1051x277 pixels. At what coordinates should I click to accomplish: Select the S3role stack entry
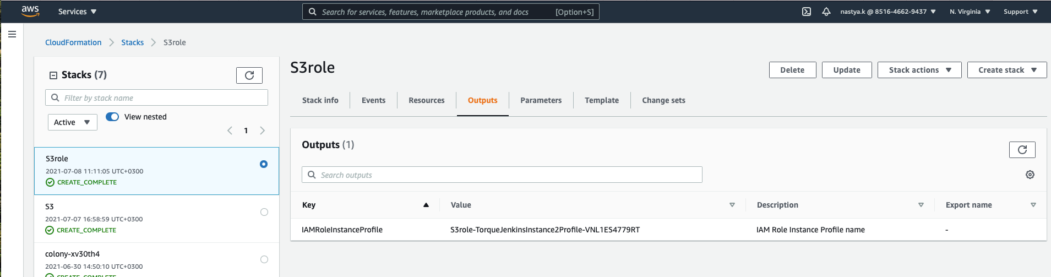[x=156, y=171]
